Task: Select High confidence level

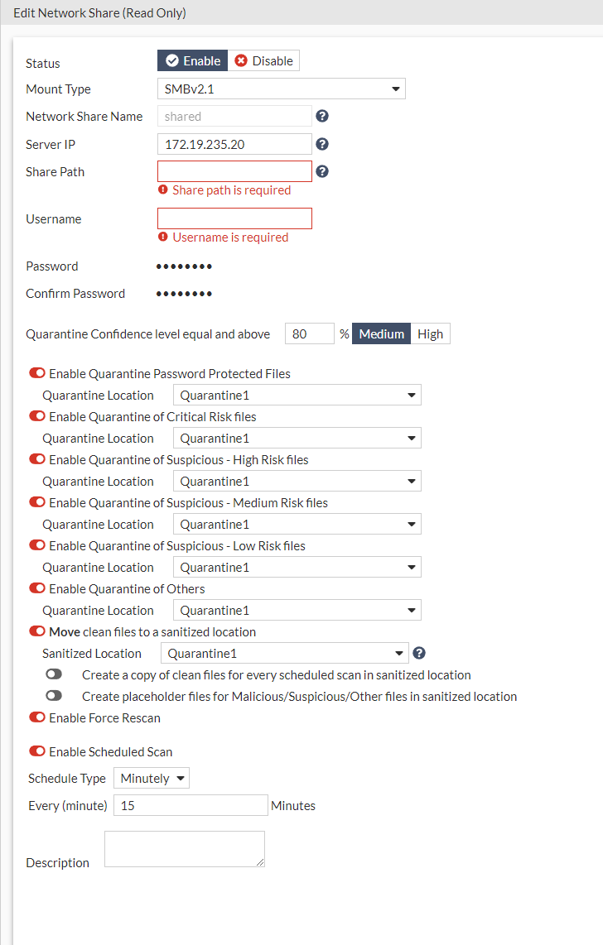Action: (x=430, y=334)
